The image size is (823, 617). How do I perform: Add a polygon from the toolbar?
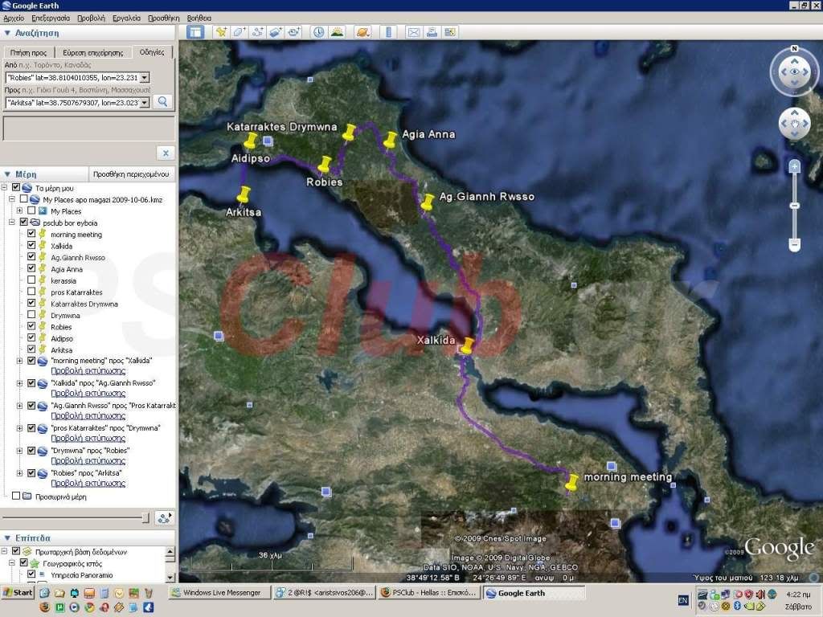tap(240, 32)
